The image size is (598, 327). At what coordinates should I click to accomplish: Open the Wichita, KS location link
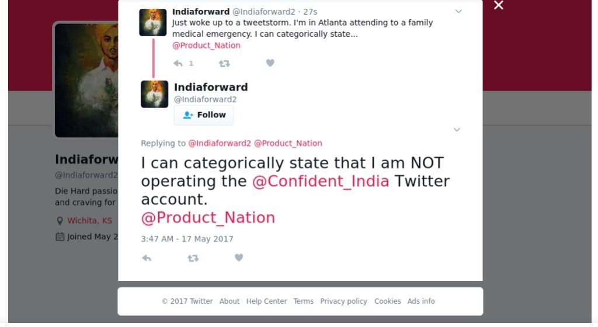(x=89, y=220)
